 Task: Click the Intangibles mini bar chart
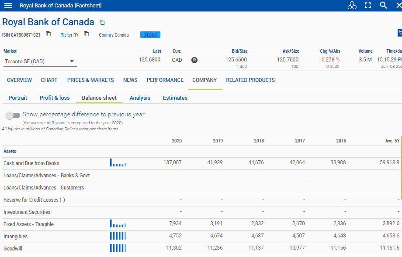pos(118,236)
